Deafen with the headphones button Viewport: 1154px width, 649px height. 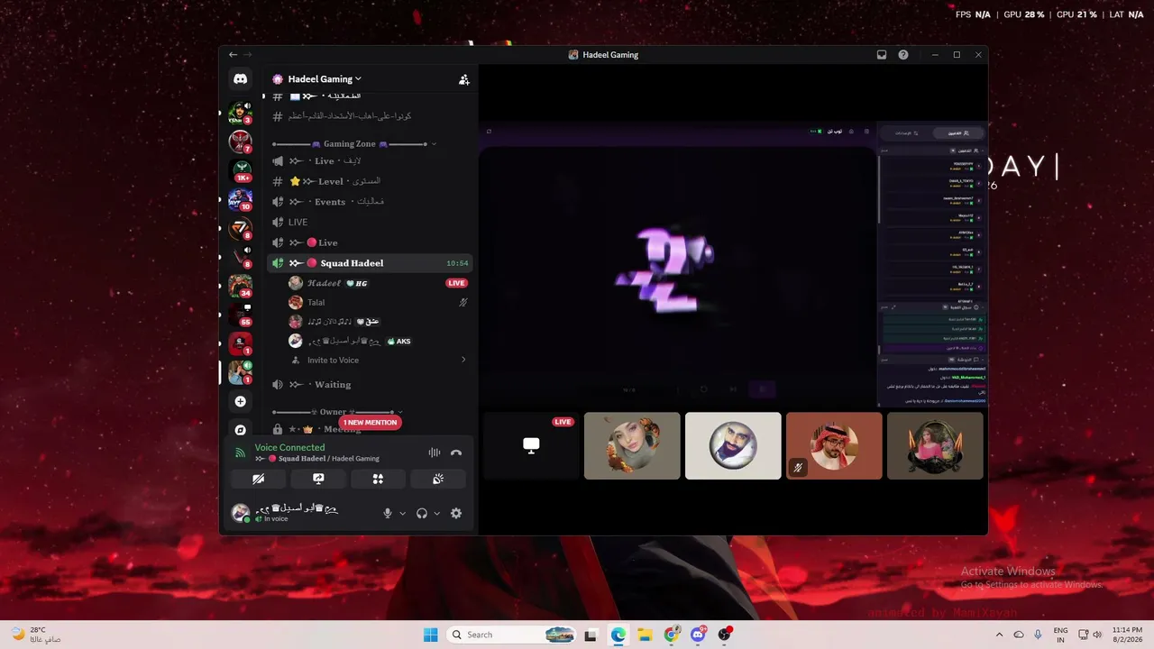pyautogui.click(x=421, y=513)
